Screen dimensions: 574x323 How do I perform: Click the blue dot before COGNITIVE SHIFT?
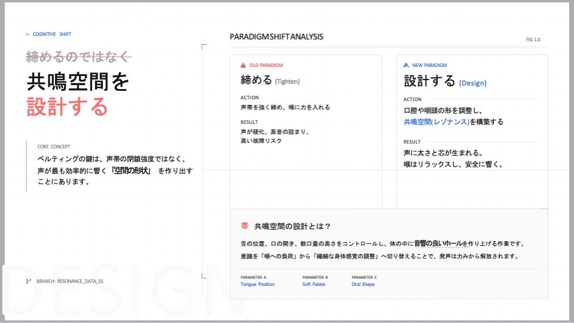[x=28, y=35]
